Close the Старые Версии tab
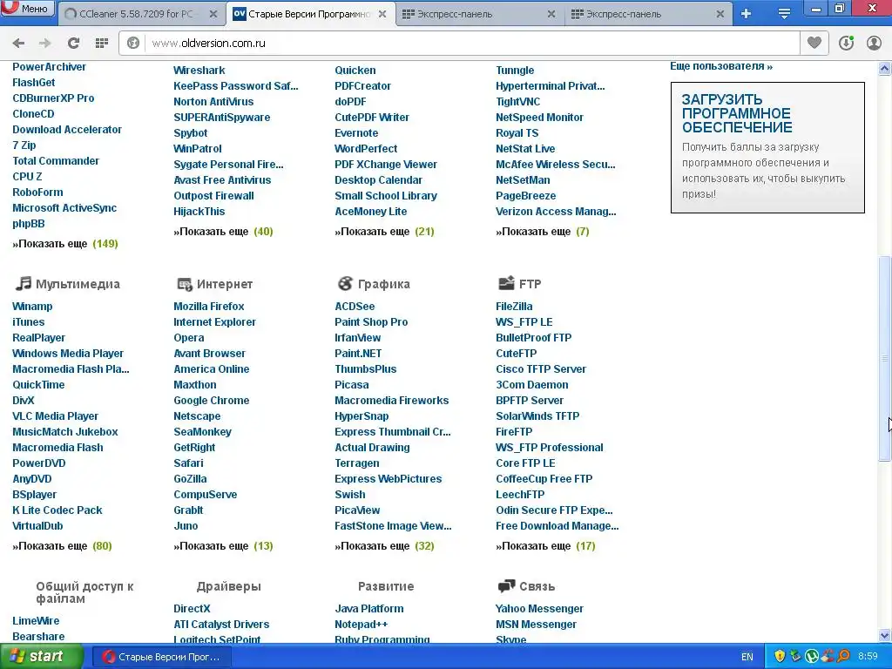The width and height of the screenshot is (892, 669). click(x=382, y=14)
